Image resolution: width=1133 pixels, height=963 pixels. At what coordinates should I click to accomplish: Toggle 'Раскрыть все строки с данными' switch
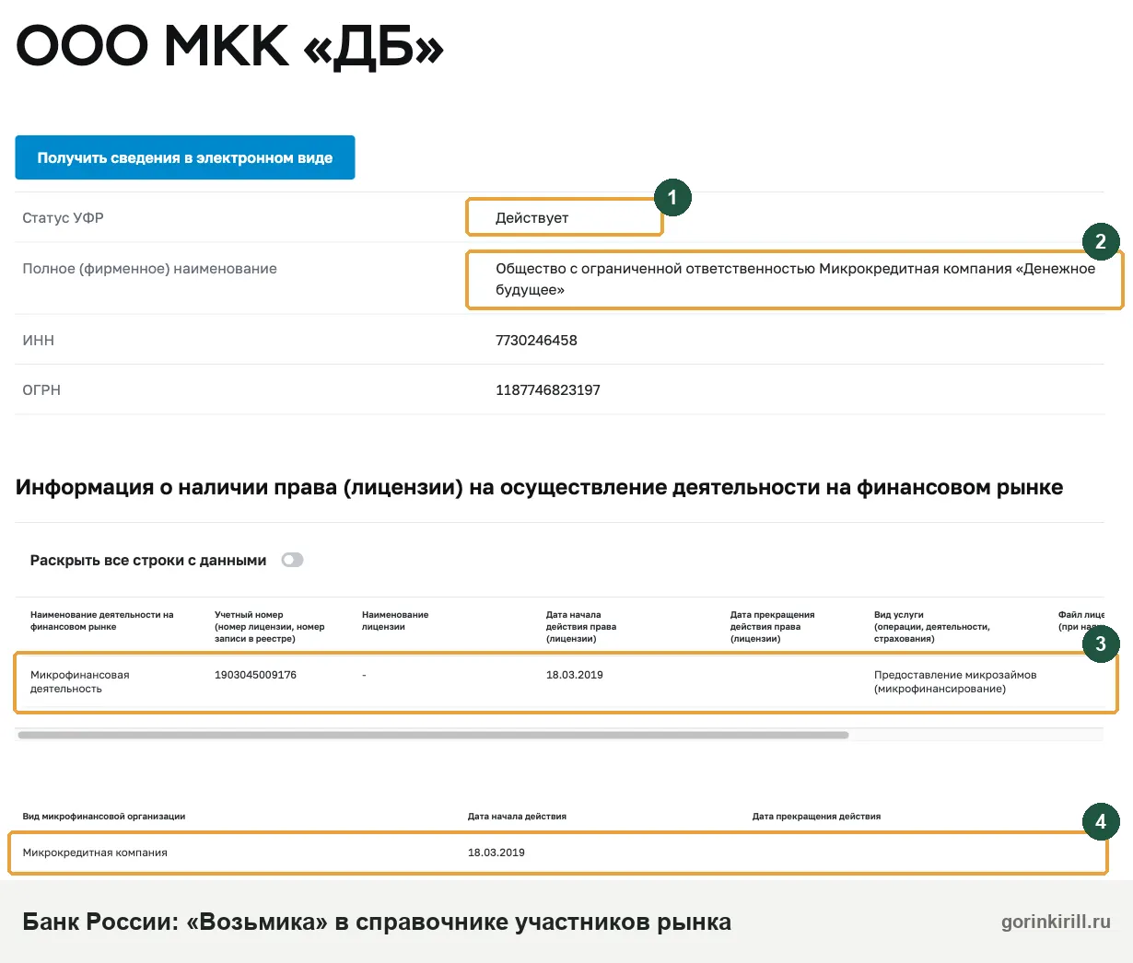tap(292, 560)
